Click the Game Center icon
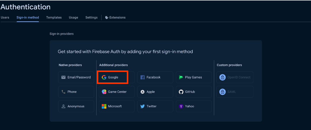Image resolution: width=311 pixels, height=130 pixels. (x=104, y=92)
